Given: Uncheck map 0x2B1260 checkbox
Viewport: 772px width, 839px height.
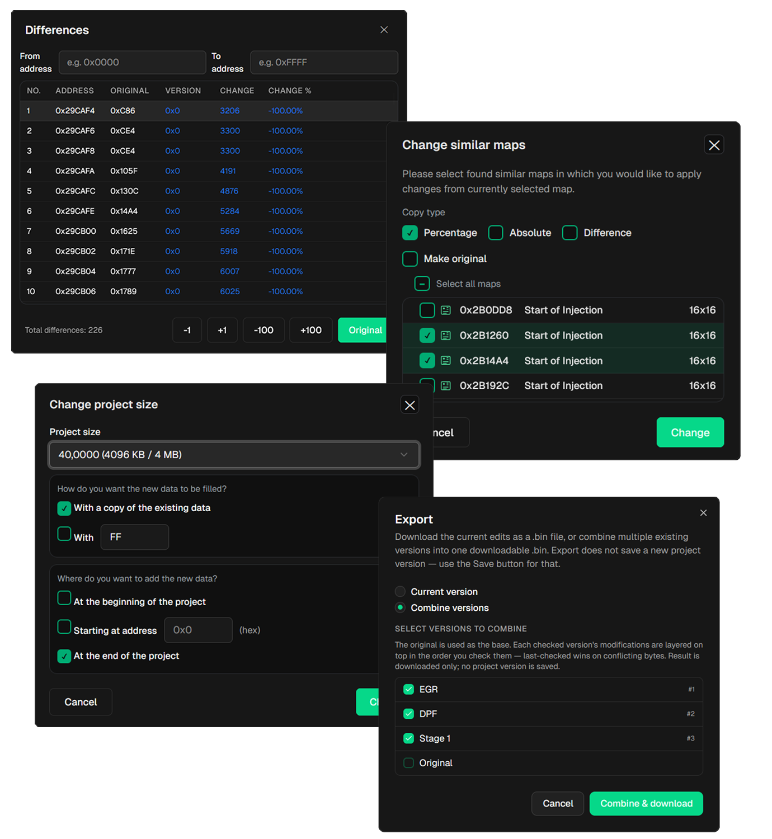Looking at the screenshot, I should click(x=427, y=336).
